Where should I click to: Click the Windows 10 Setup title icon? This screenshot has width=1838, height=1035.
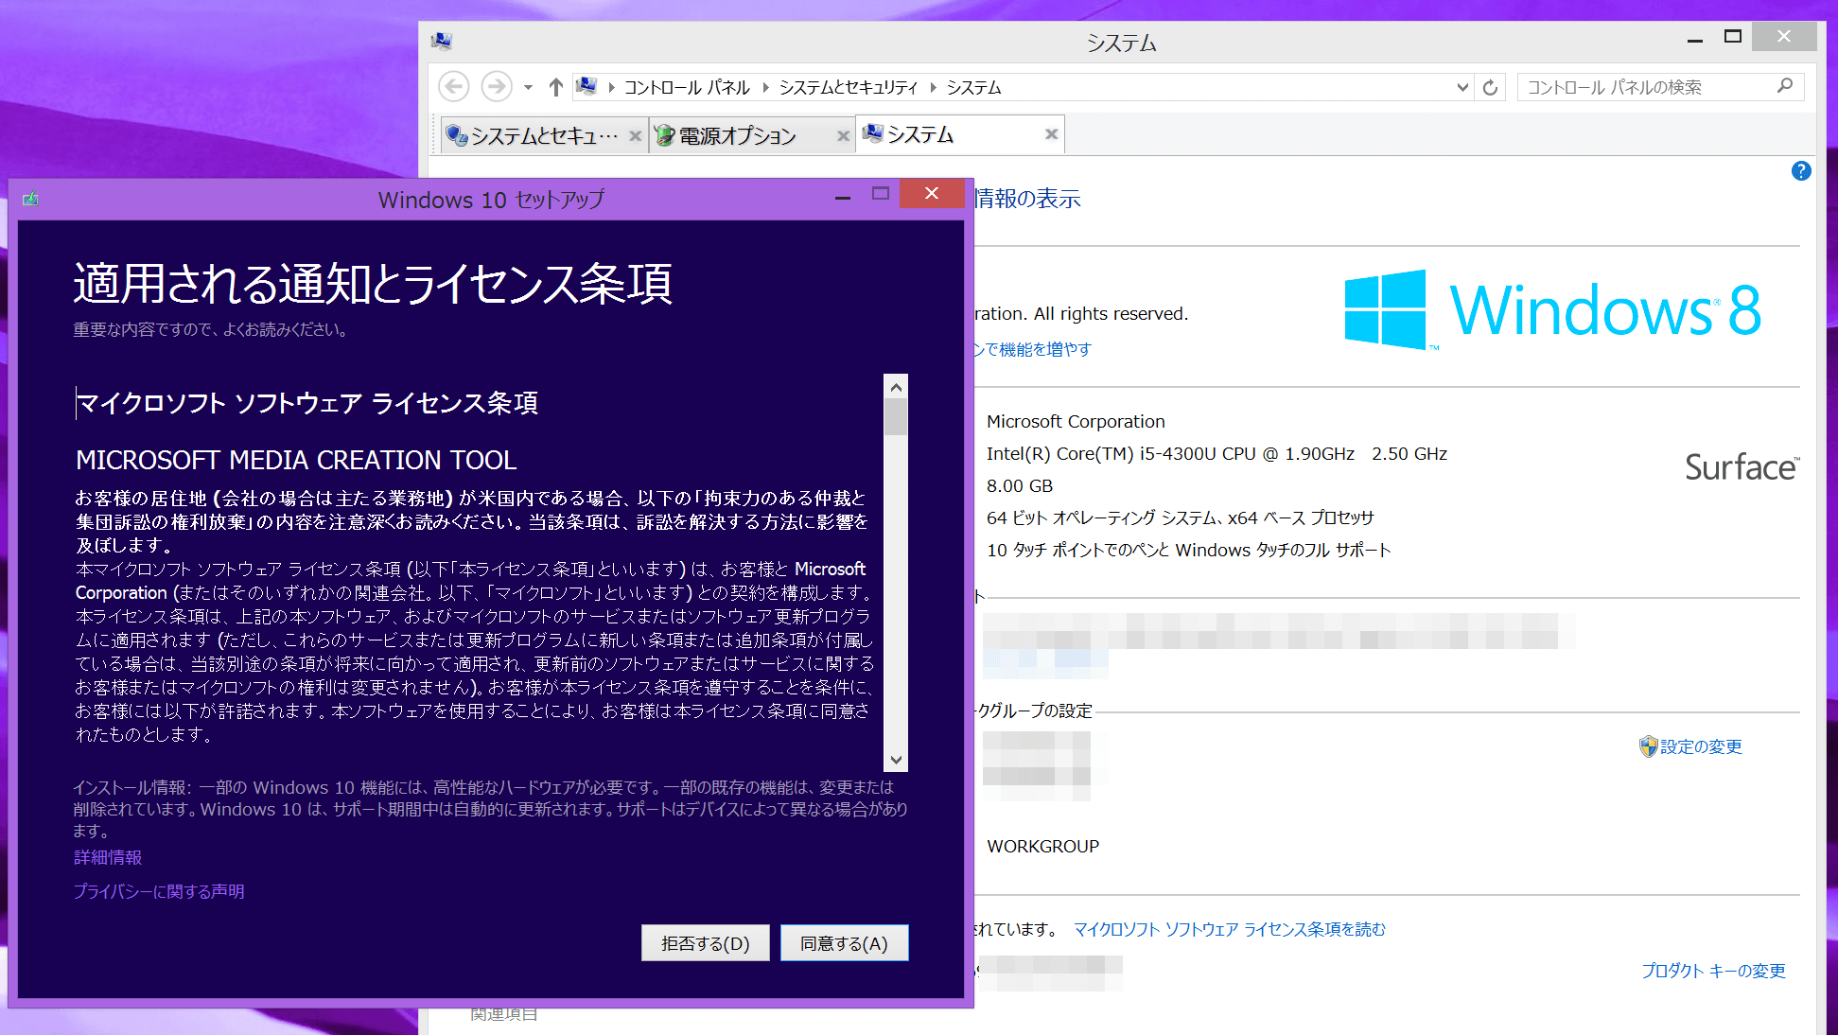click(30, 199)
